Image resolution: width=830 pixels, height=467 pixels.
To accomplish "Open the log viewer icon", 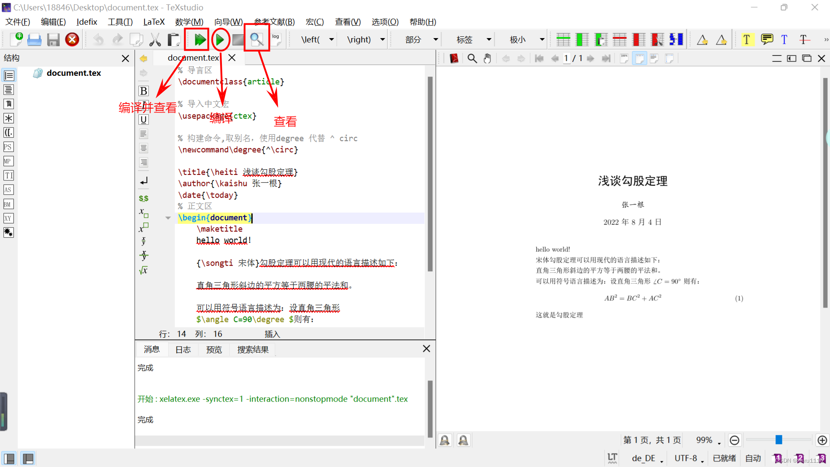I will tap(276, 39).
